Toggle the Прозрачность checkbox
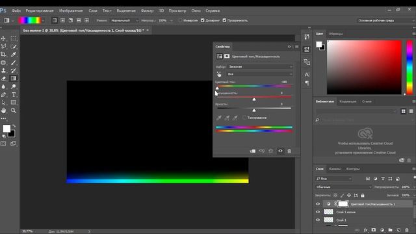416x234 pixels. tap(224, 20)
